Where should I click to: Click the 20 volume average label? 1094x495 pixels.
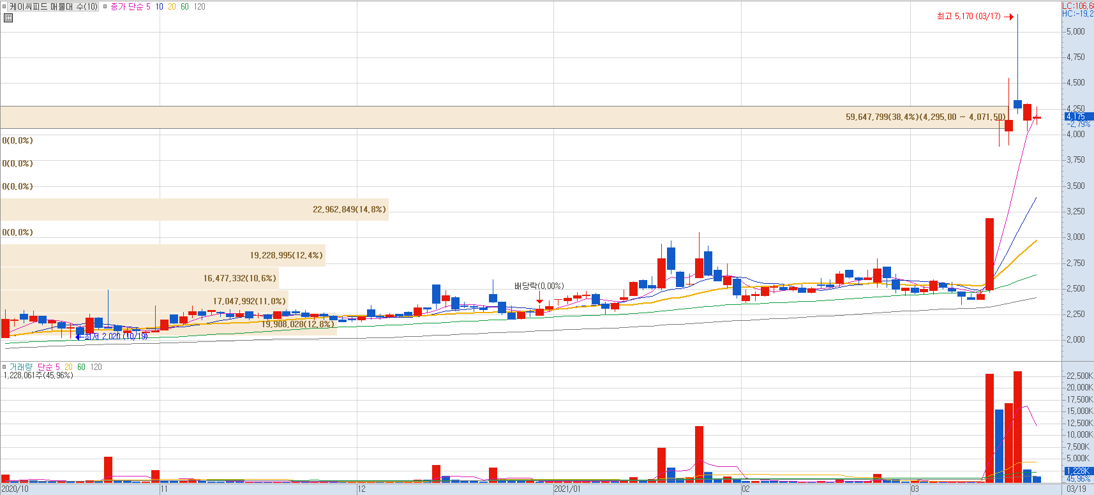coord(69,367)
